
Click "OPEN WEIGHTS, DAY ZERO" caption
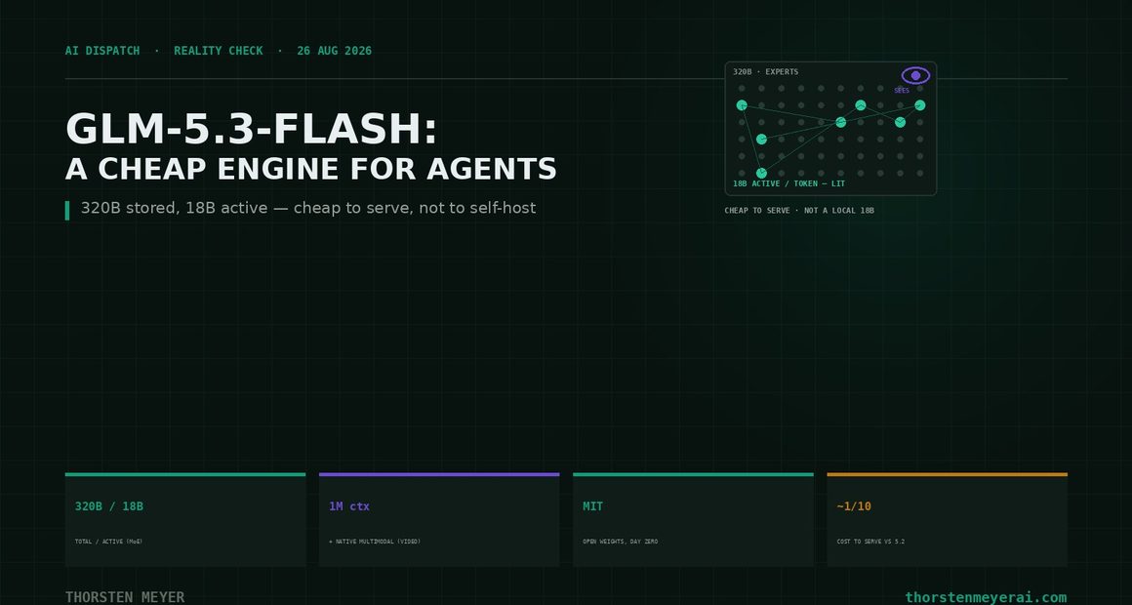(620, 542)
